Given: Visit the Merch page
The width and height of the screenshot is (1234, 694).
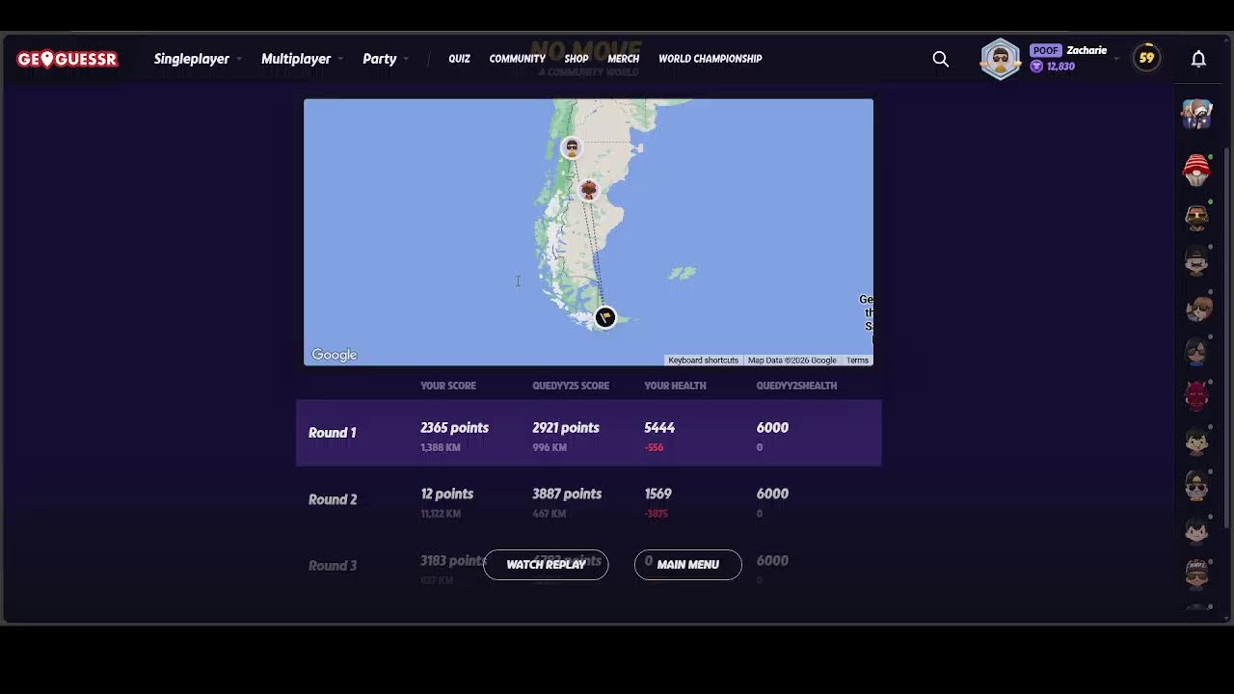Looking at the screenshot, I should (x=623, y=59).
